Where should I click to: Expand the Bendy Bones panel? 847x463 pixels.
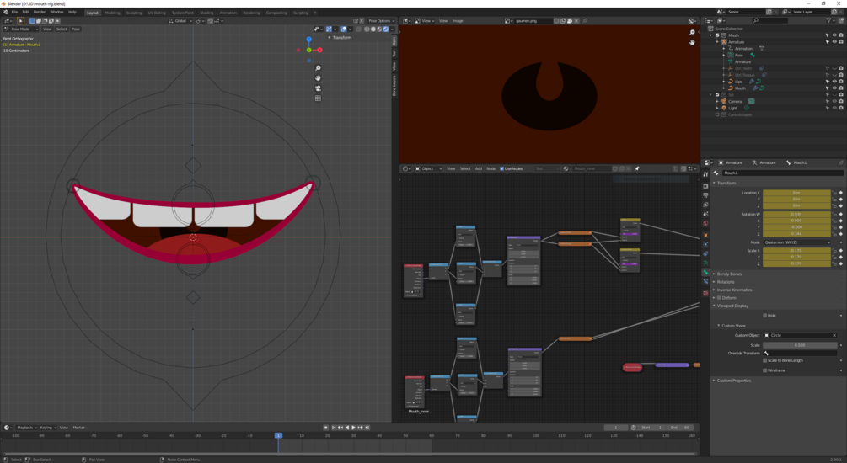coord(730,274)
